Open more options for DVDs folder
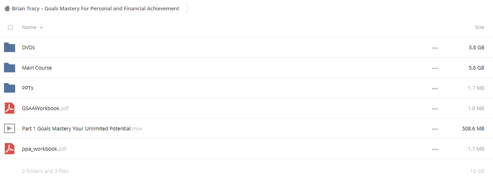493x186 pixels. click(x=435, y=48)
